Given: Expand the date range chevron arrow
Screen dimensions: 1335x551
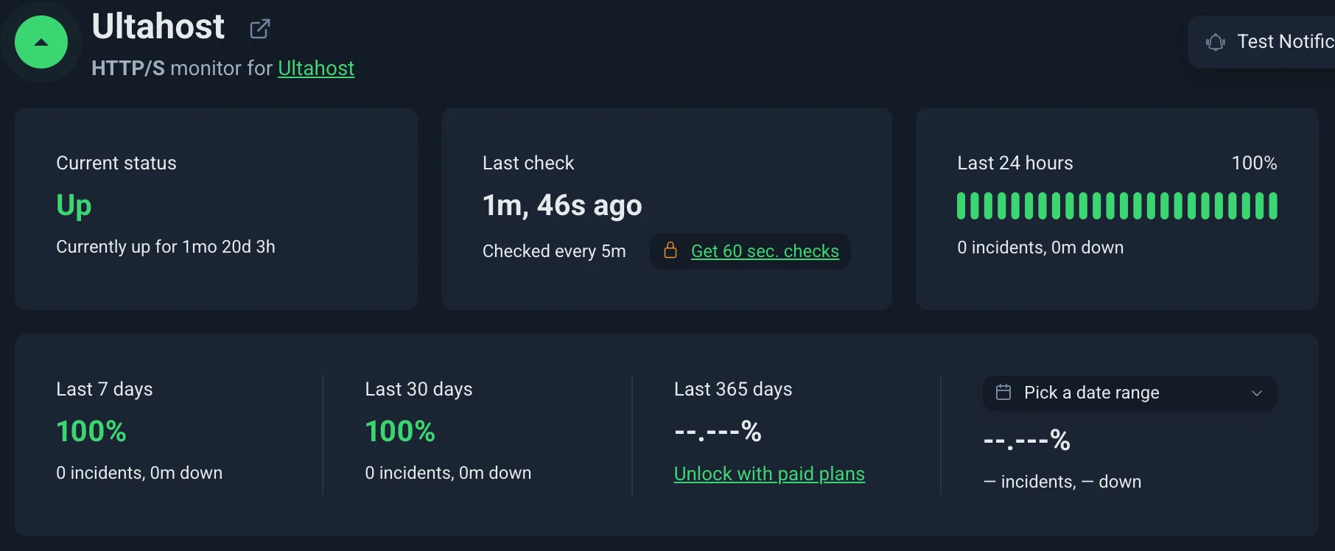Looking at the screenshot, I should tap(1257, 393).
